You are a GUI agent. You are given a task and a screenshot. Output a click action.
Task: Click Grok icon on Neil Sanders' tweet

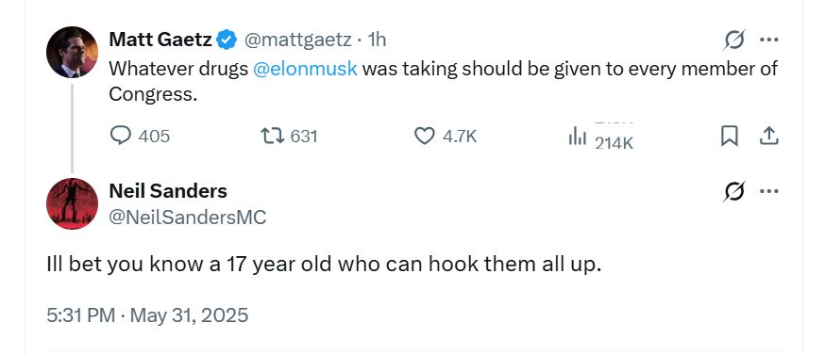(x=734, y=192)
